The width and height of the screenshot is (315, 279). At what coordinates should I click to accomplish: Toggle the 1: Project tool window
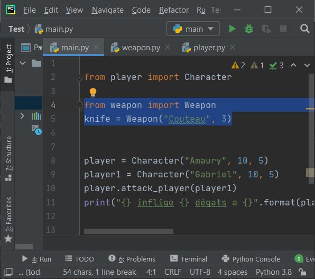[x=8, y=64]
